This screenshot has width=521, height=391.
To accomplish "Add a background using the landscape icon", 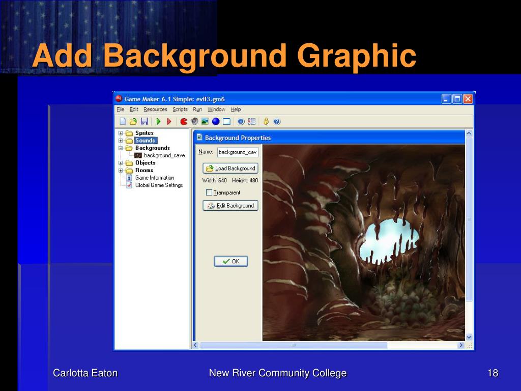I will (205, 121).
